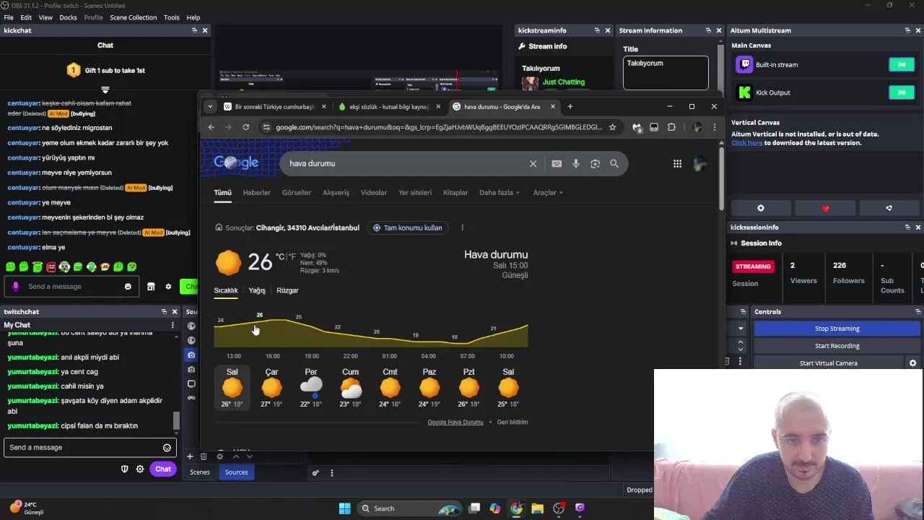Click the red heart icon in Aitum panel
924x520 pixels.
click(825, 208)
